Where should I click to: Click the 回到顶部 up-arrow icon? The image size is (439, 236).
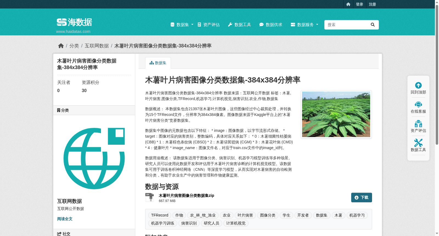coord(418,85)
